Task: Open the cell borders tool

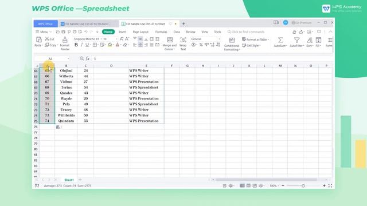Action: pos(95,45)
